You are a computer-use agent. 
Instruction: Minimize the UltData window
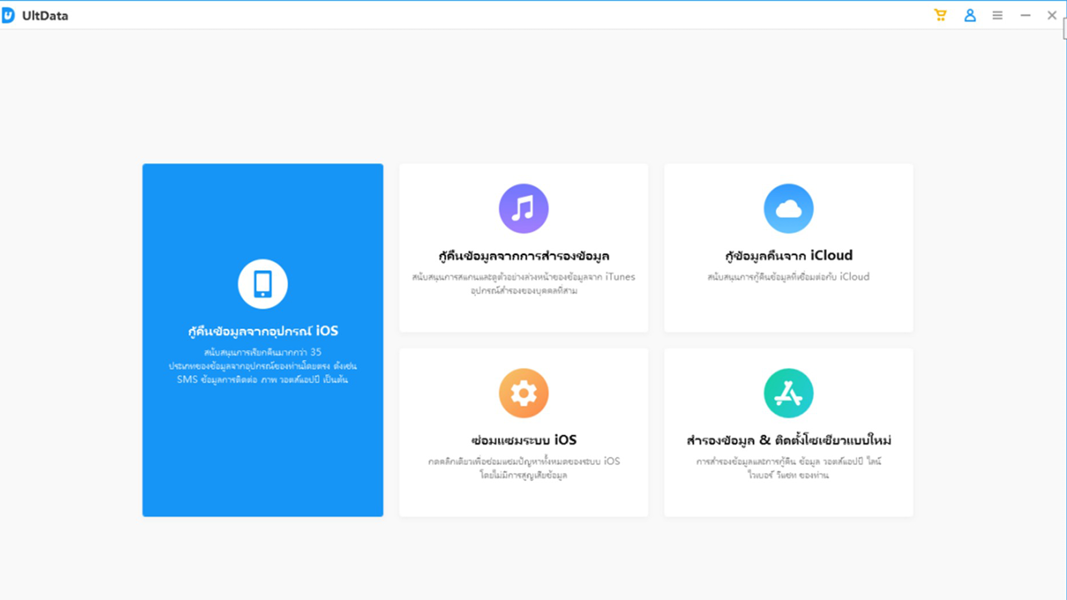coord(1025,15)
